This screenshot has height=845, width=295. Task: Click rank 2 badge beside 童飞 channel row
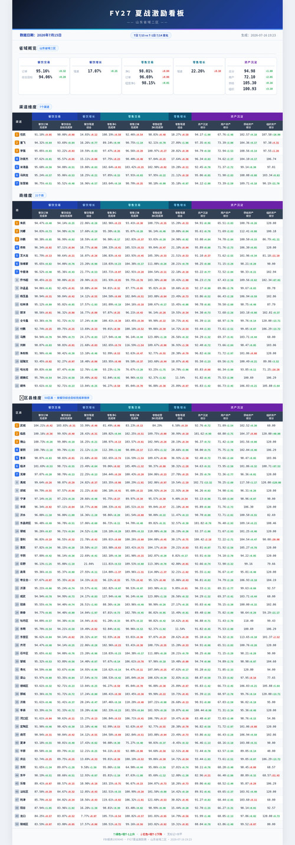17,143
